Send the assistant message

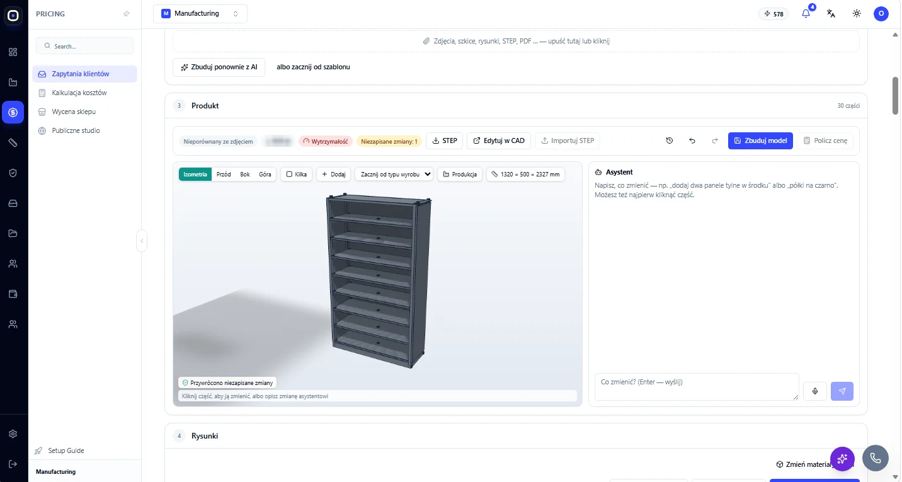click(842, 391)
